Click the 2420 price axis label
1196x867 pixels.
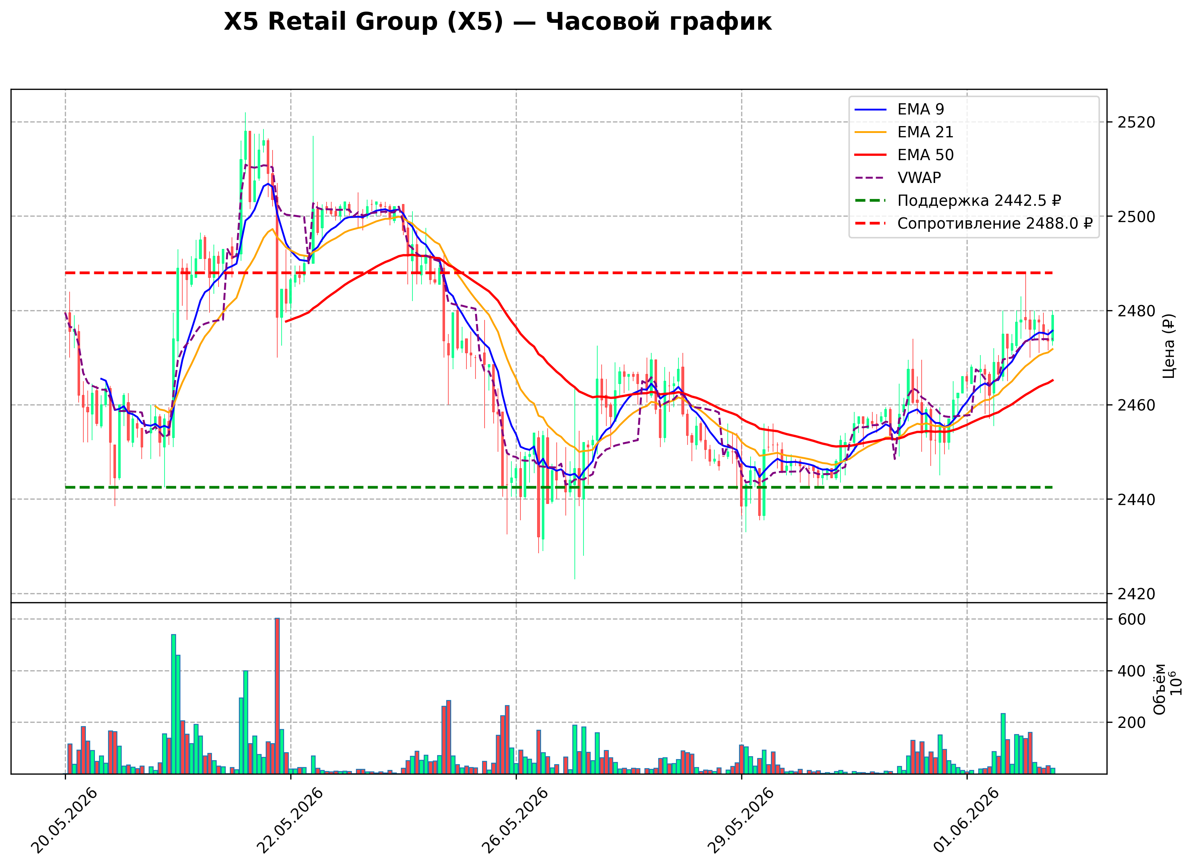(x=1137, y=594)
